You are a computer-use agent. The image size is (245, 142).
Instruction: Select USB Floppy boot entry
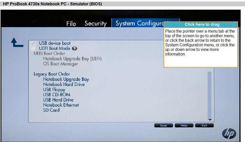[x=54, y=90]
